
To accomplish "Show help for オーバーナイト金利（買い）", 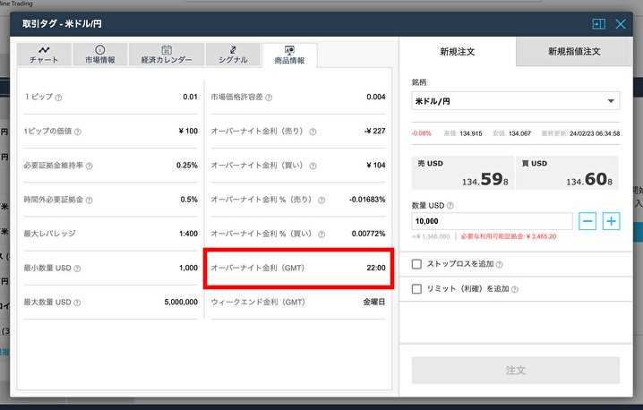I will click(x=313, y=166).
